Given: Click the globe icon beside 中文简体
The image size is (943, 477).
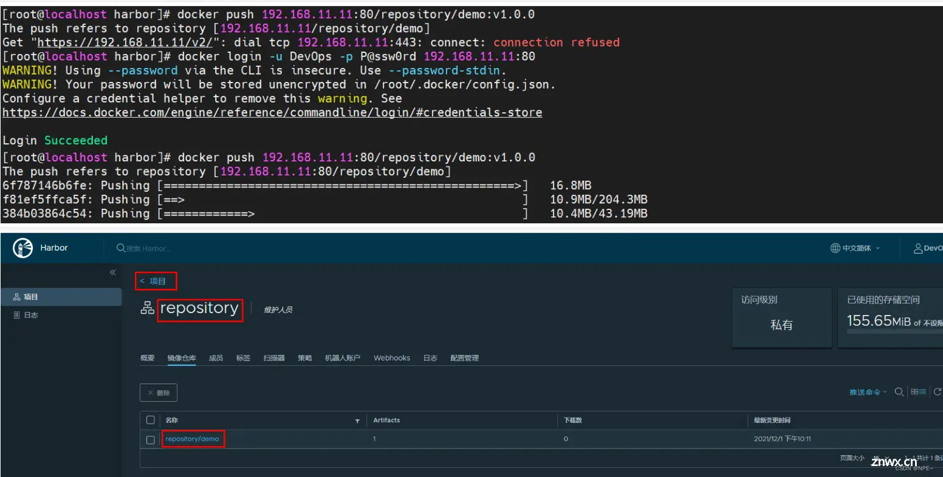Looking at the screenshot, I should [x=835, y=248].
